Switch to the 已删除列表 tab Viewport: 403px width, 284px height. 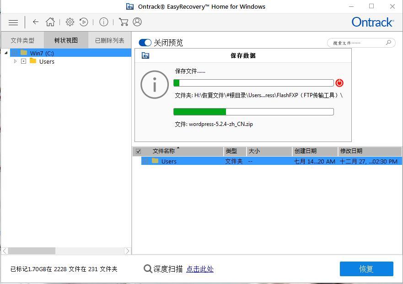point(110,40)
